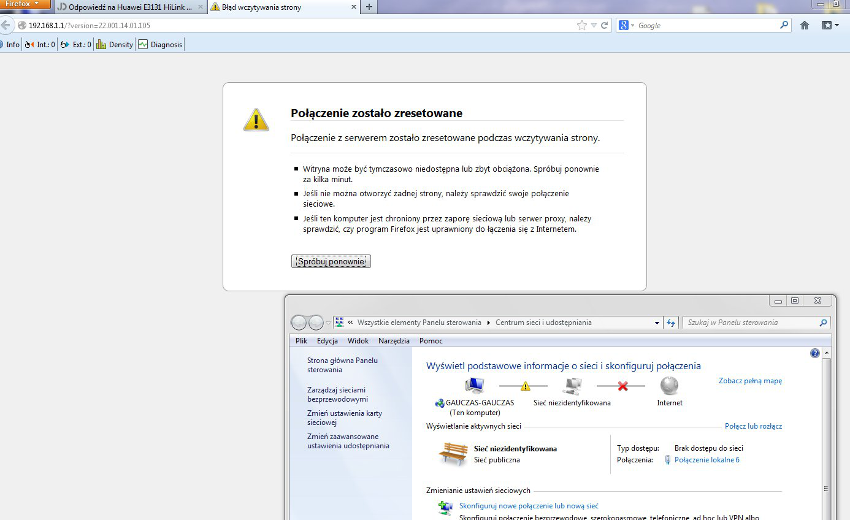The image size is (850, 520).
Task: Switch to the Huawei E3131 HiLink tab
Action: click(130, 7)
